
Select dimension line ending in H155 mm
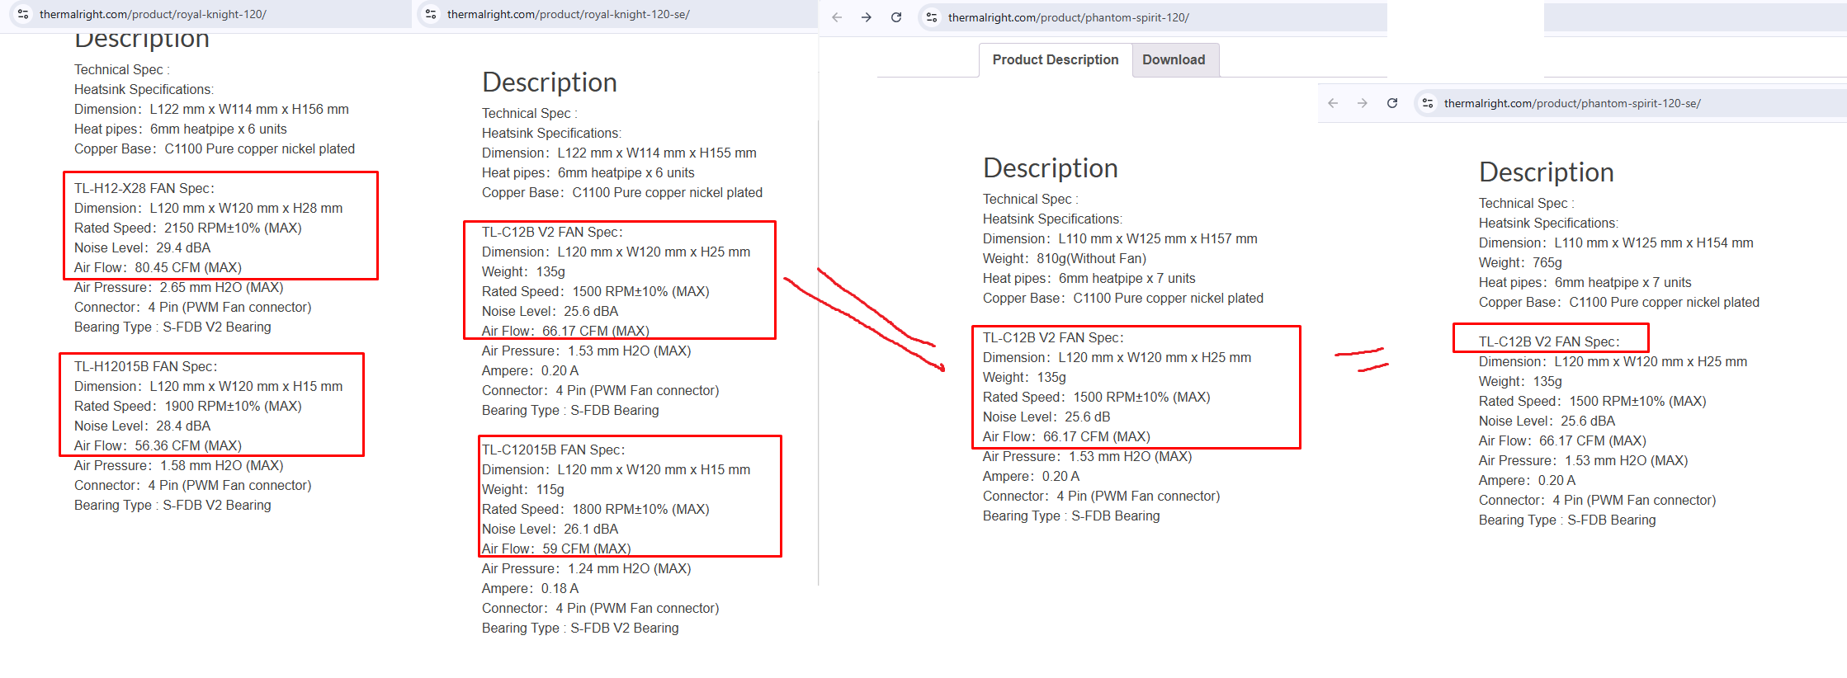click(619, 153)
